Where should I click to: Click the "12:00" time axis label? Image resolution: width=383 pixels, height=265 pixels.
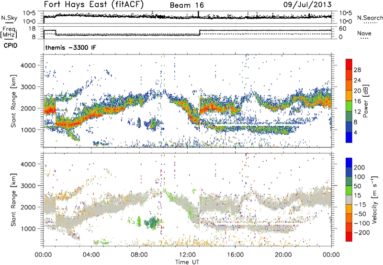187,255
